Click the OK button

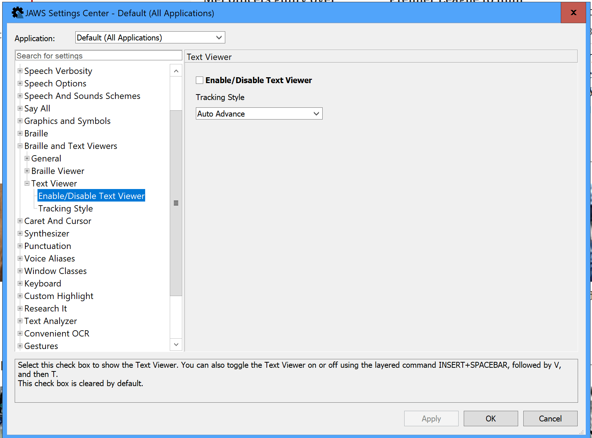click(x=490, y=418)
